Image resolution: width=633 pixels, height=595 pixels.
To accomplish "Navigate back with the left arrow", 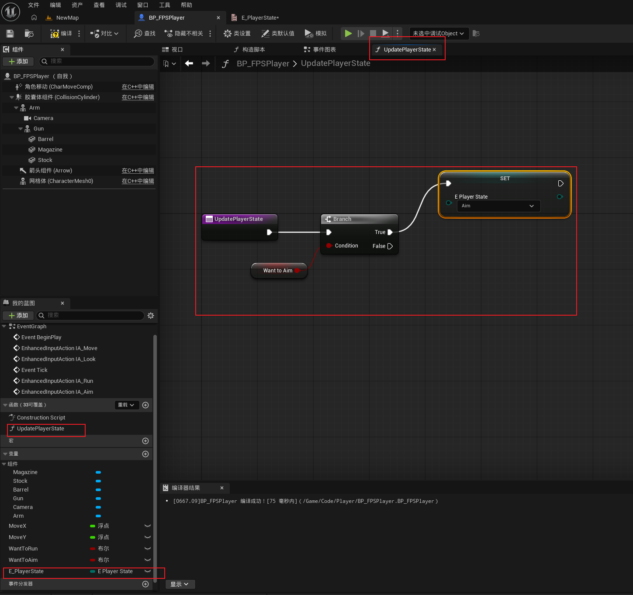I will pyautogui.click(x=189, y=63).
